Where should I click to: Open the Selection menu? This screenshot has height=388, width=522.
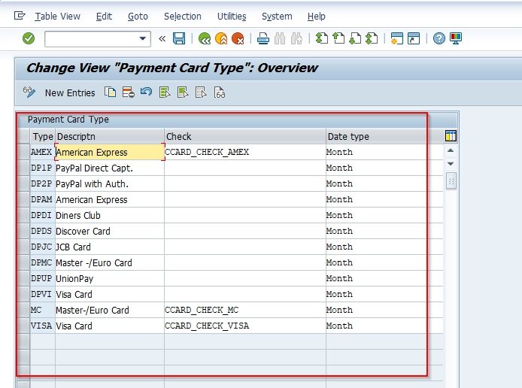click(x=183, y=17)
